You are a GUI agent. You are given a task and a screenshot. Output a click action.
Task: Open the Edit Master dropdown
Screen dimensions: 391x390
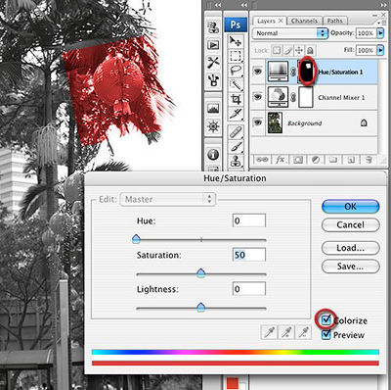coord(168,199)
